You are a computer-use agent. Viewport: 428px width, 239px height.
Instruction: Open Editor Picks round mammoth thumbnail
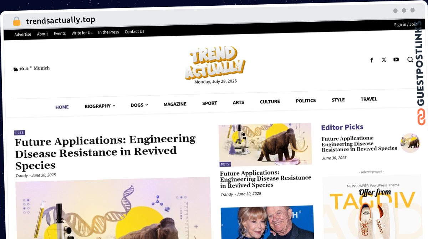[x=410, y=143]
